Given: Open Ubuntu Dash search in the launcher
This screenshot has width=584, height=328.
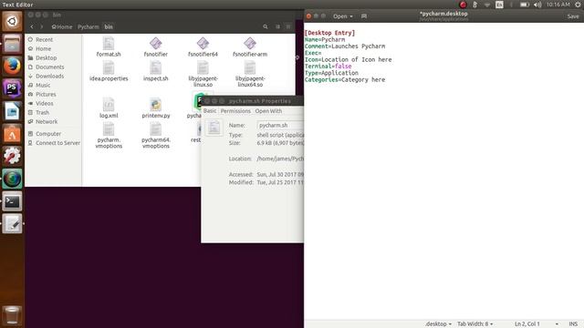Looking at the screenshot, I should click(x=12, y=21).
